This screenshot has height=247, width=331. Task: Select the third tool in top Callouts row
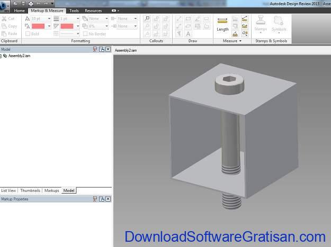pos(166,19)
